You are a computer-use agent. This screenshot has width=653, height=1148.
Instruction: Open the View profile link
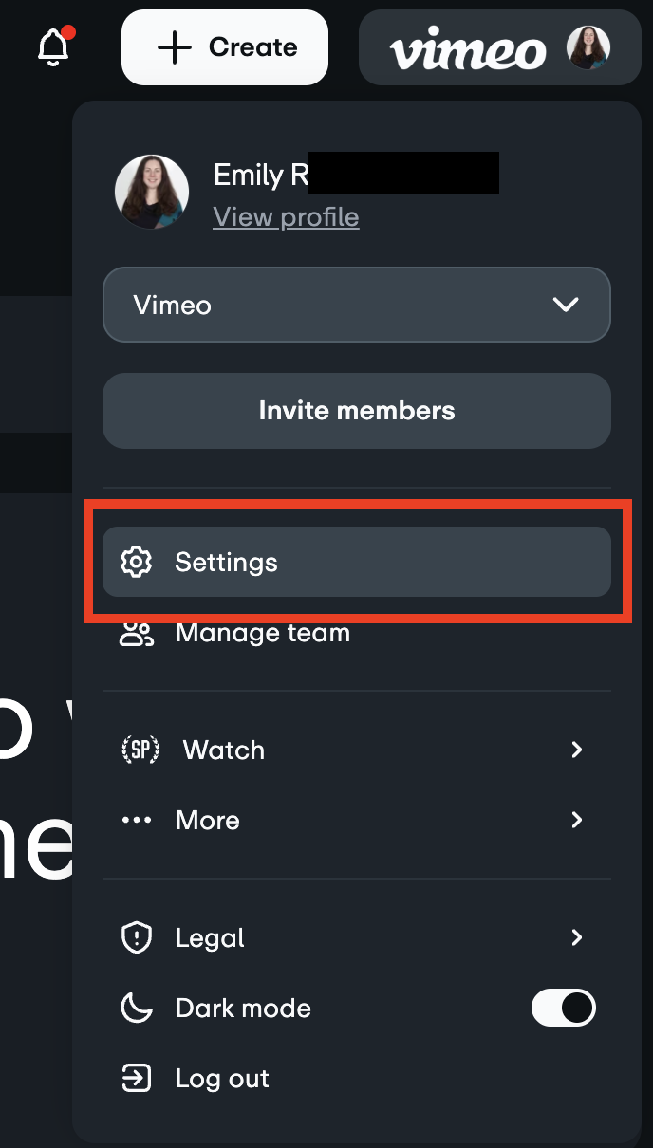(x=286, y=216)
